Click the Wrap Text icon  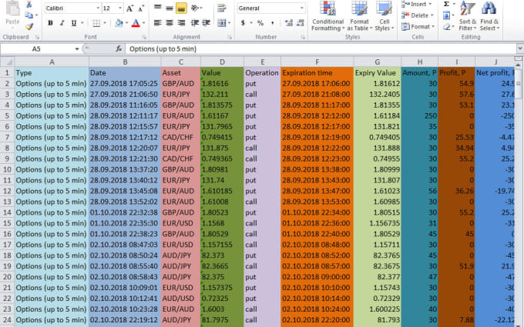[221, 8]
